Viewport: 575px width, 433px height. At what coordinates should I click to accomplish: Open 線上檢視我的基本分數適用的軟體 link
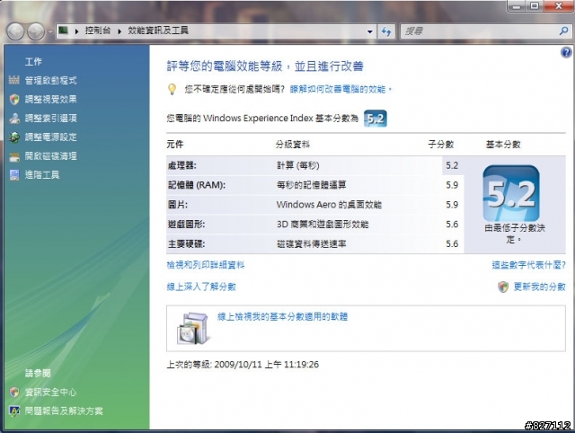point(282,317)
